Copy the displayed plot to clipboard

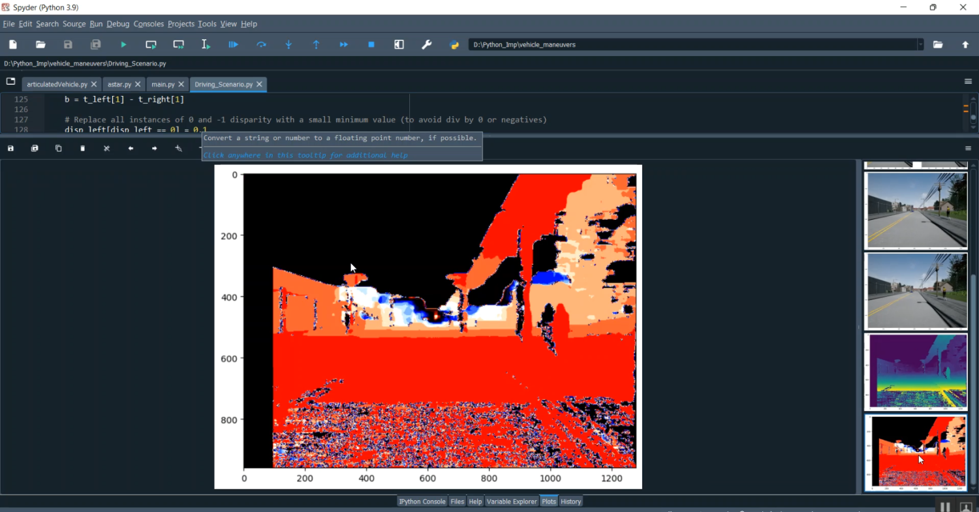(x=58, y=148)
